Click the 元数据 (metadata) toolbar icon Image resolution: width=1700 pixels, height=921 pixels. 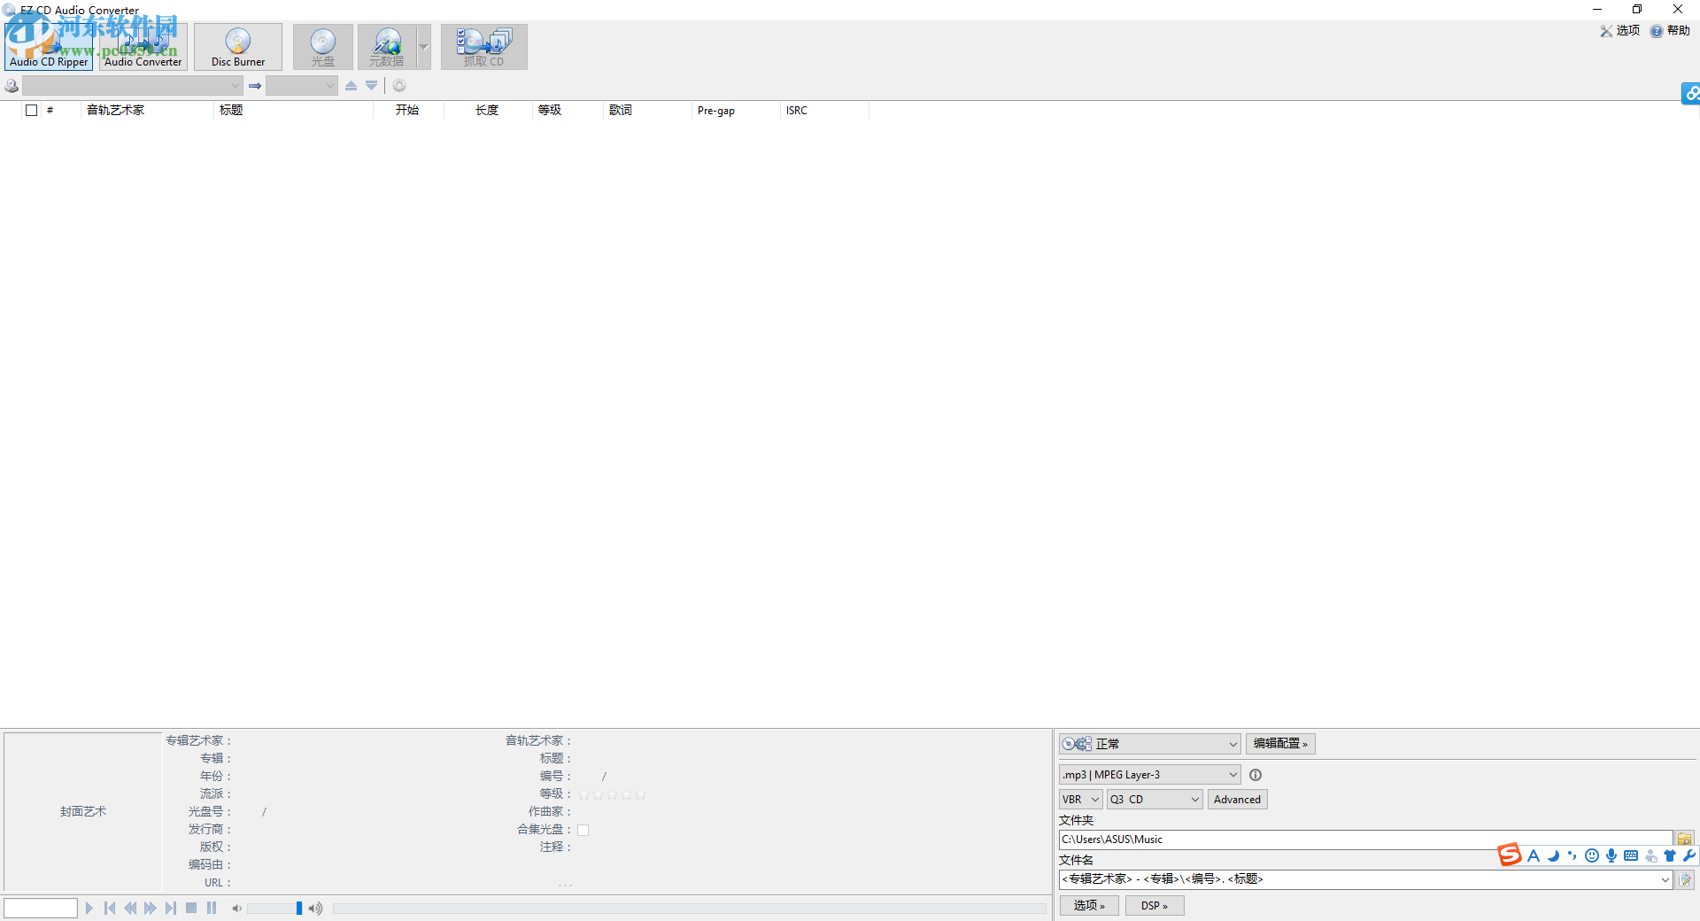[x=387, y=46]
